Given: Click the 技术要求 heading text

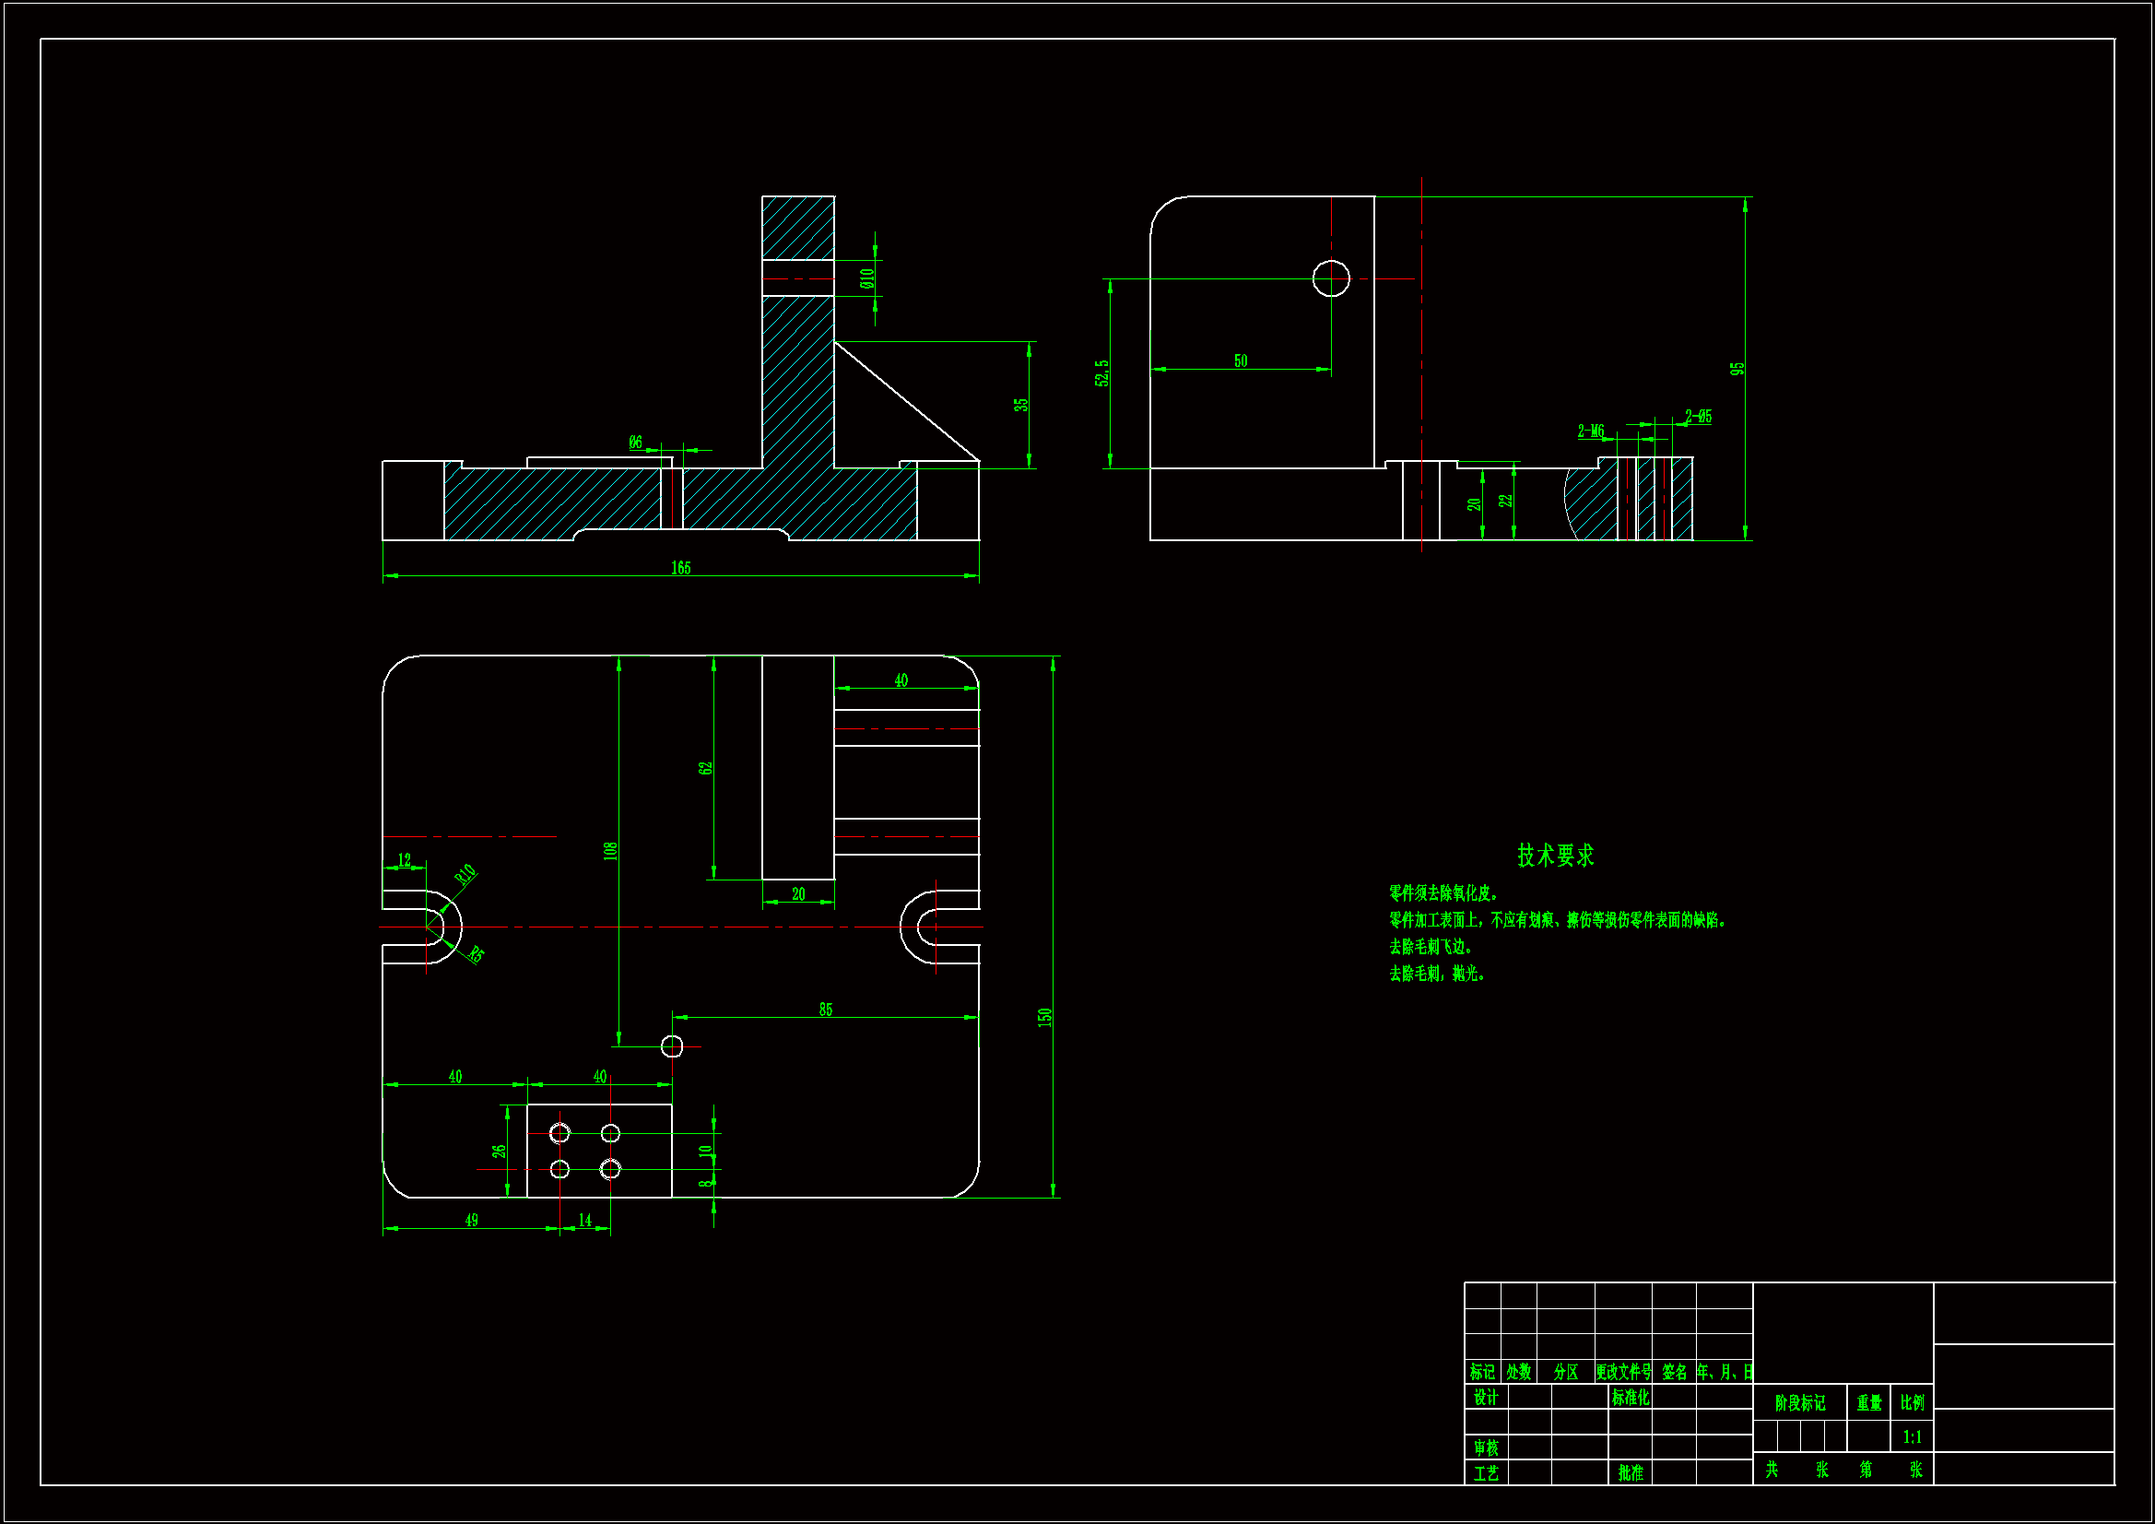Looking at the screenshot, I should 1555,856.
